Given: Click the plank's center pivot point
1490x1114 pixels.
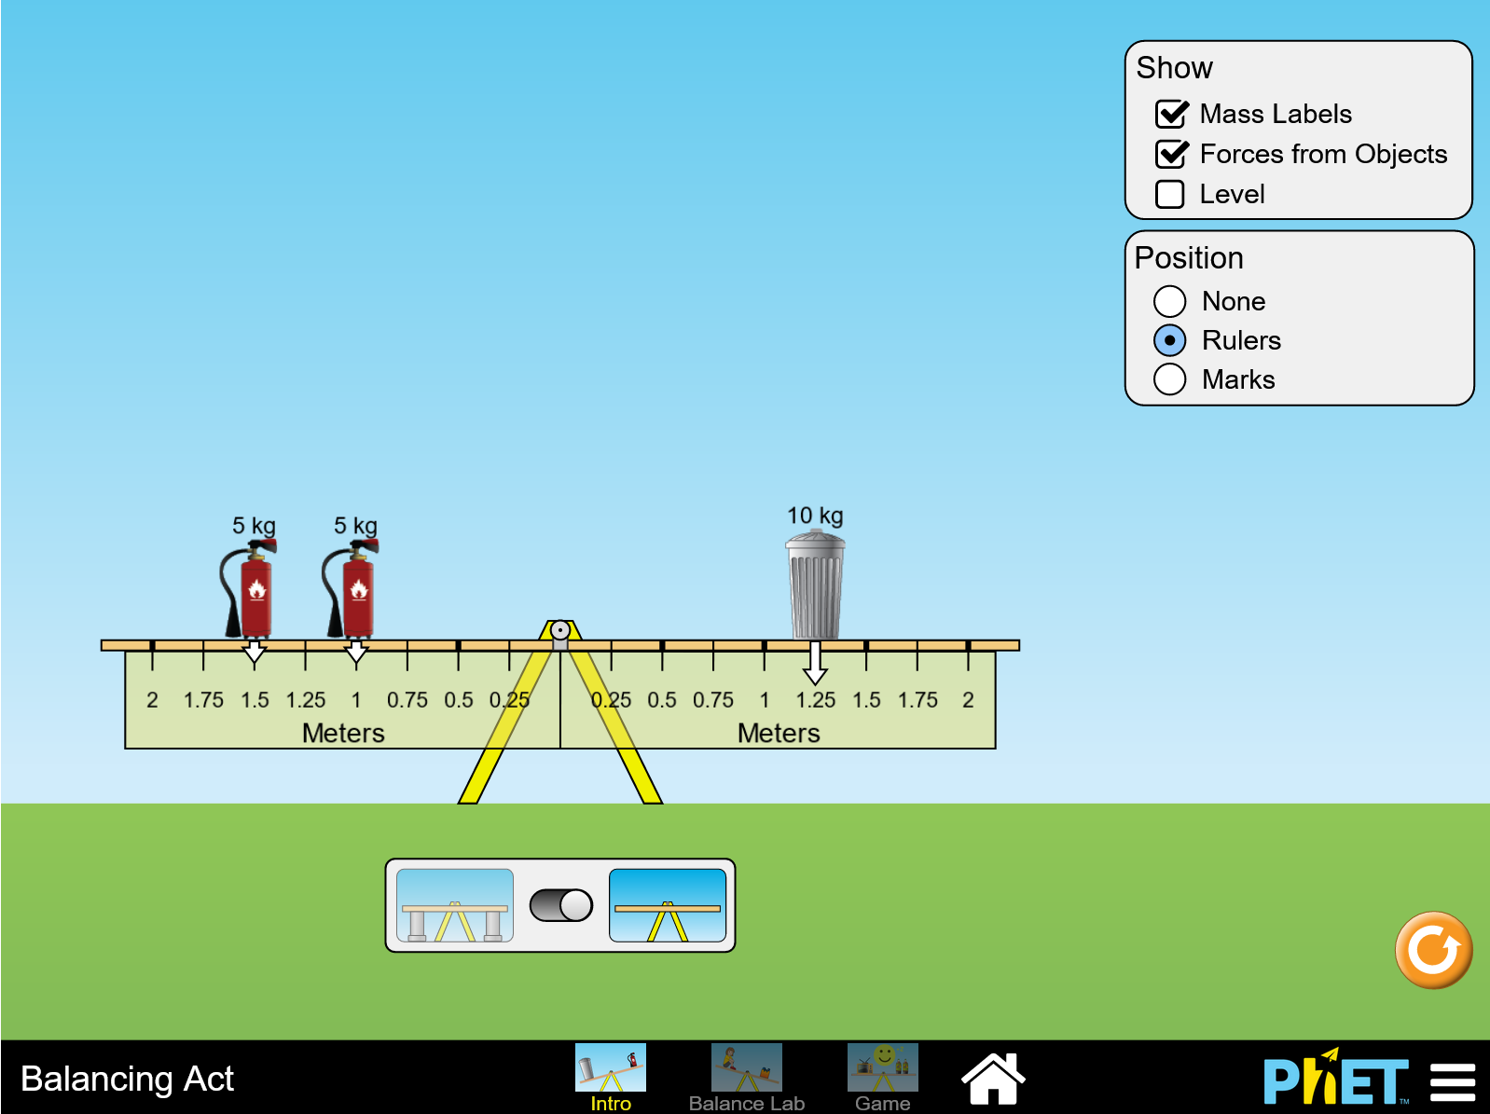Looking at the screenshot, I should point(559,630).
